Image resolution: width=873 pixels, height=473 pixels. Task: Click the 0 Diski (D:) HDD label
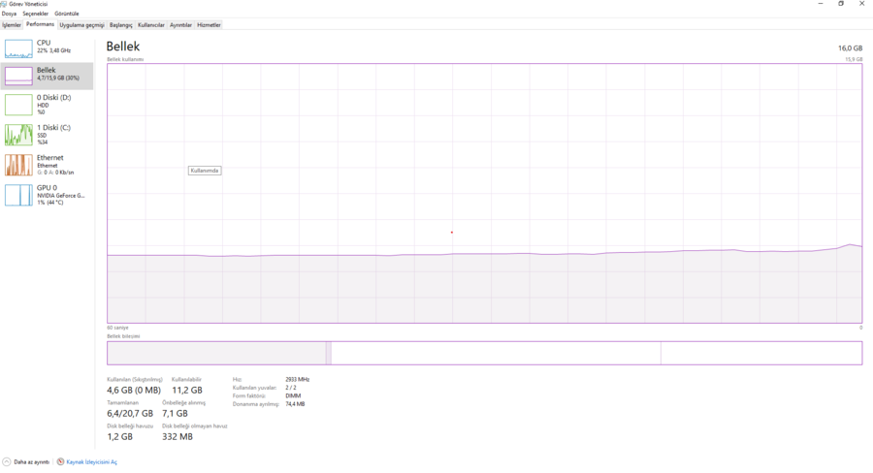pyautogui.click(x=53, y=104)
